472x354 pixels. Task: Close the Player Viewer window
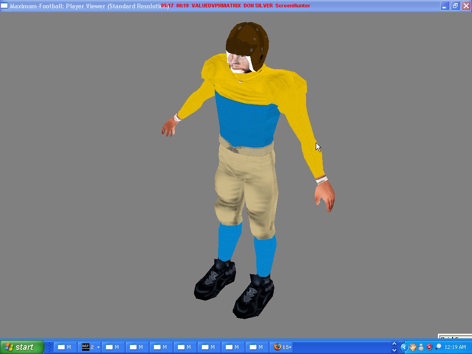coord(466,6)
